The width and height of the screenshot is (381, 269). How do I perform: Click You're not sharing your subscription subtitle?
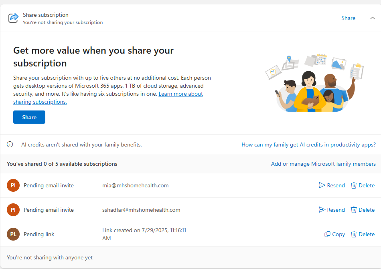pos(63,22)
